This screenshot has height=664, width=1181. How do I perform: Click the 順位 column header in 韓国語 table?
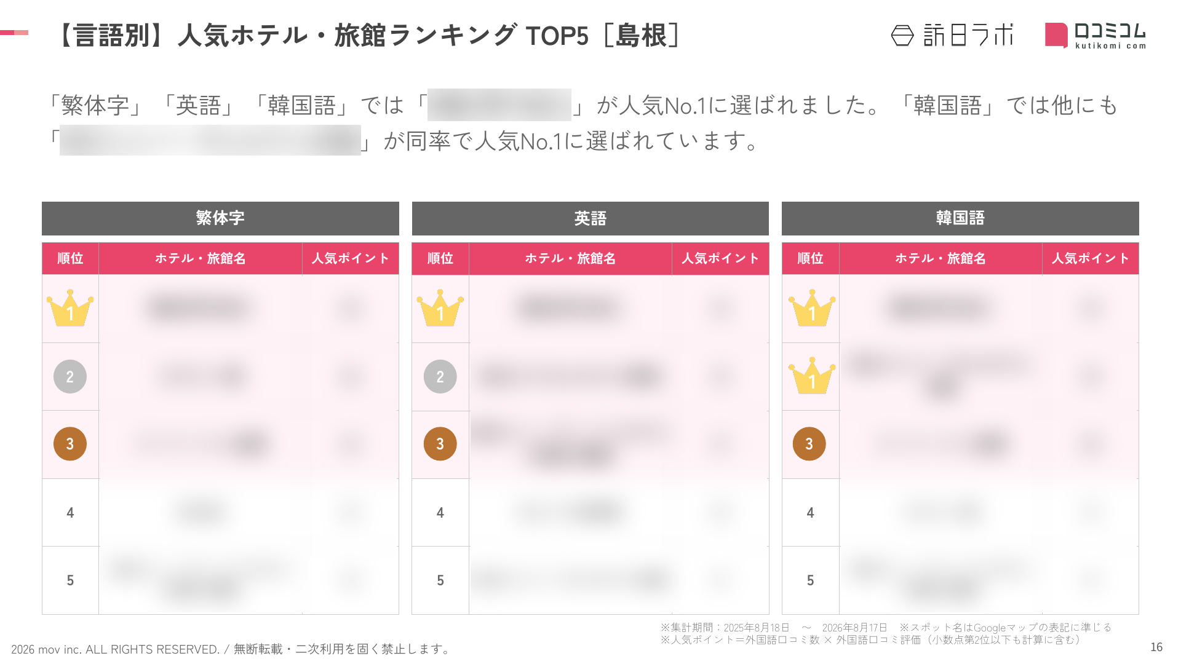(810, 258)
